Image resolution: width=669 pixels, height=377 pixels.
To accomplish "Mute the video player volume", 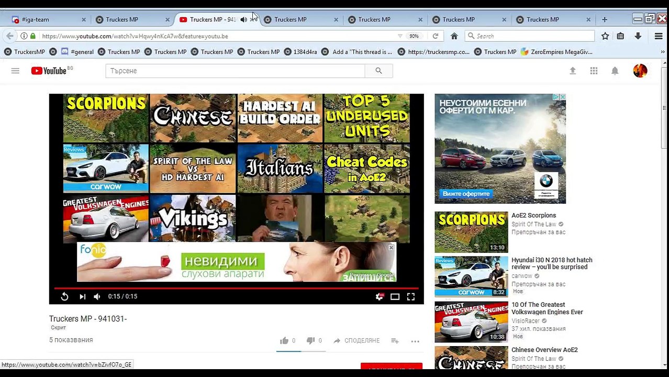I will coord(97,296).
